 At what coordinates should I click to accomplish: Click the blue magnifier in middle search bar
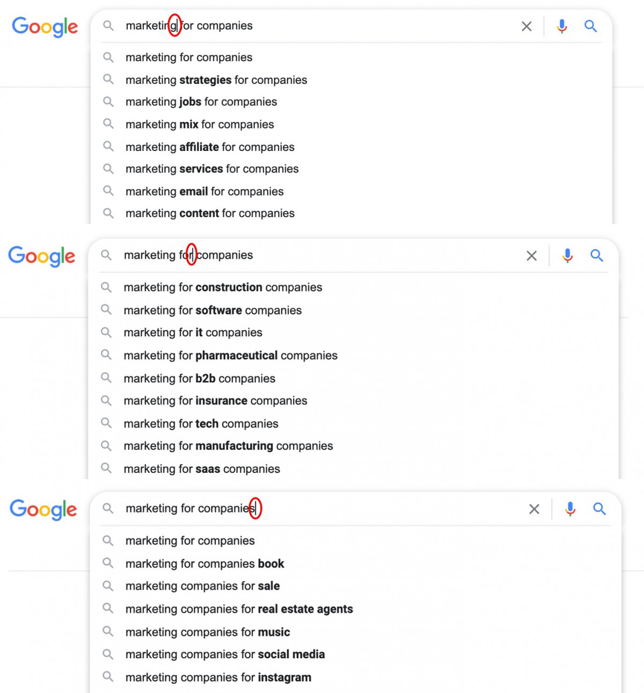[597, 256]
